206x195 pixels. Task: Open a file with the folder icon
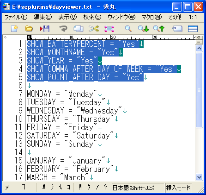[x=29, y=29]
